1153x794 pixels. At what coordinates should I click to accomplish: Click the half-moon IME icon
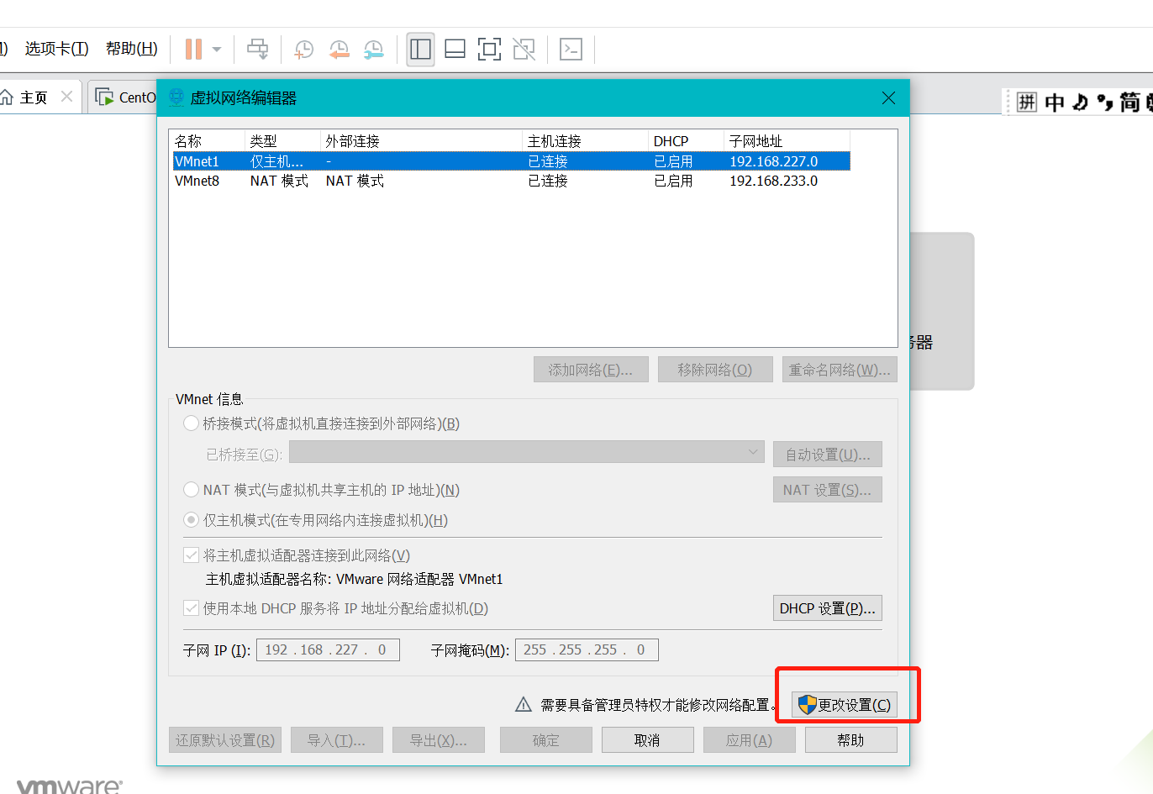pos(1081,103)
